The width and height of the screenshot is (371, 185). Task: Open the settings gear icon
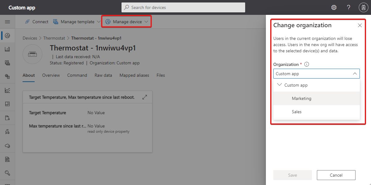[x=334, y=7]
